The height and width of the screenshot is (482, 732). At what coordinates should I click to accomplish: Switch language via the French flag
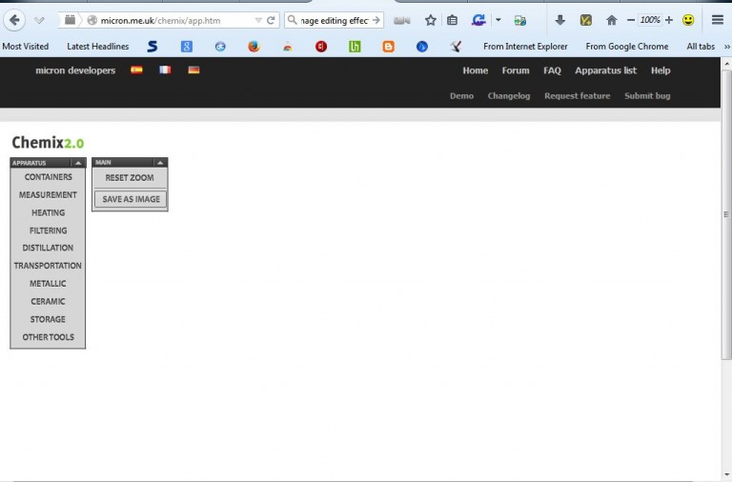coord(165,70)
